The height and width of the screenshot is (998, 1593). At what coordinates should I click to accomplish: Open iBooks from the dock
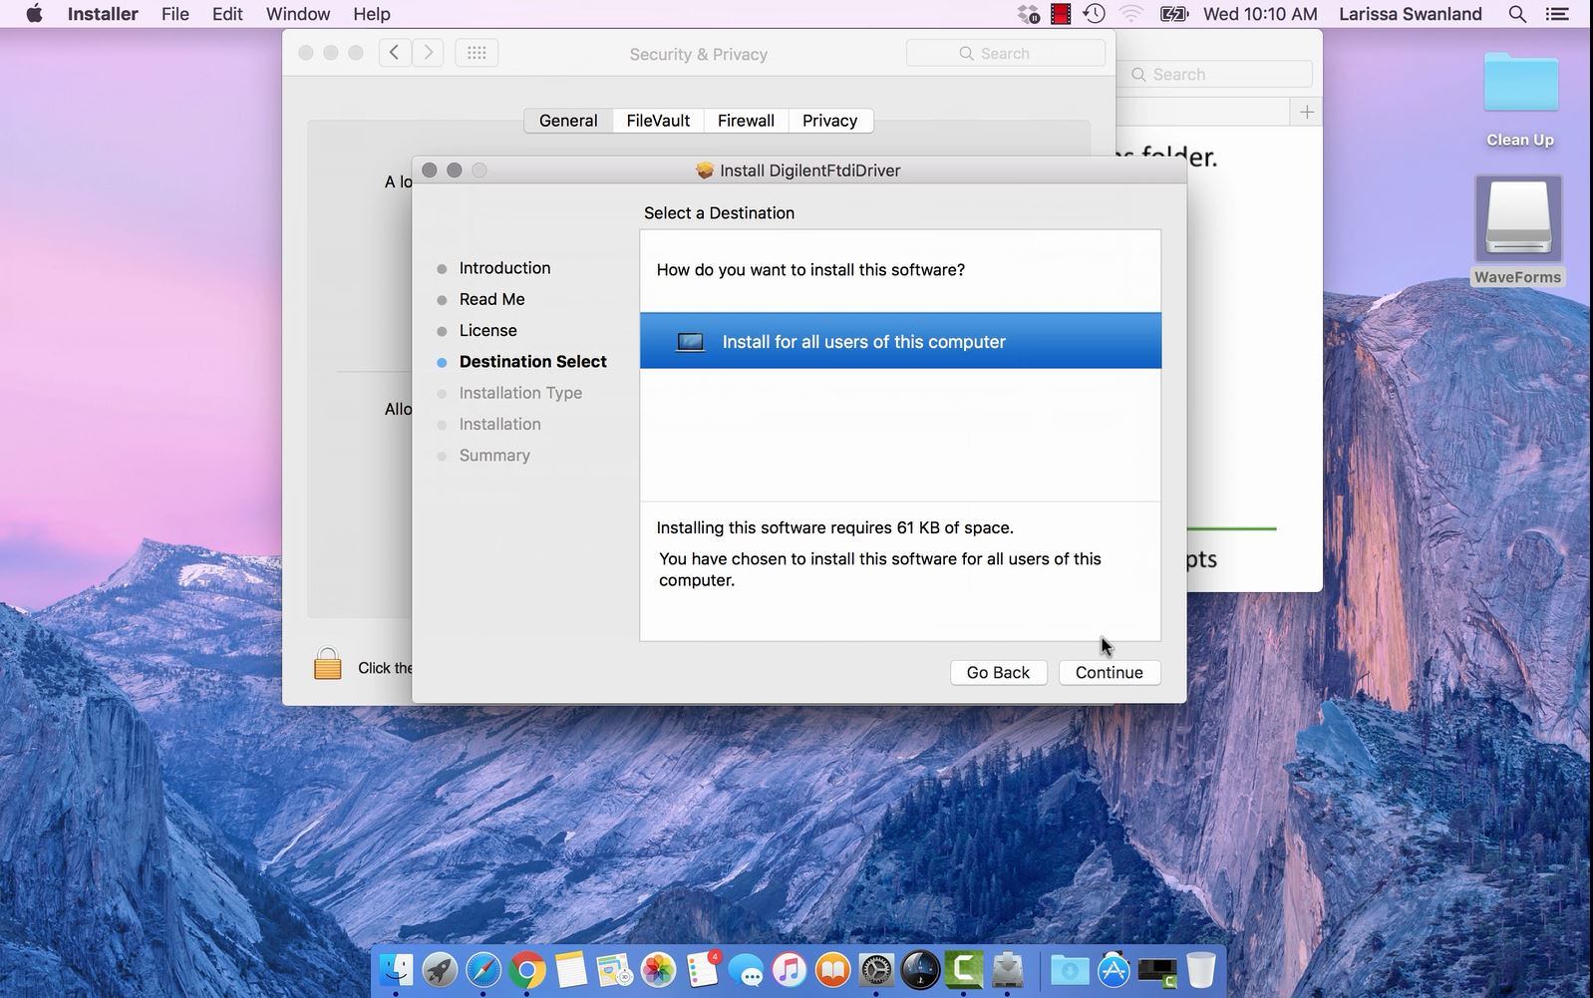point(832,969)
